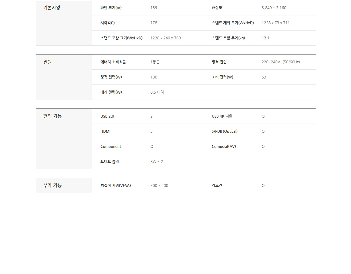351x274 pixels.
Task: Click the 전원 section header
Action: 47,62
